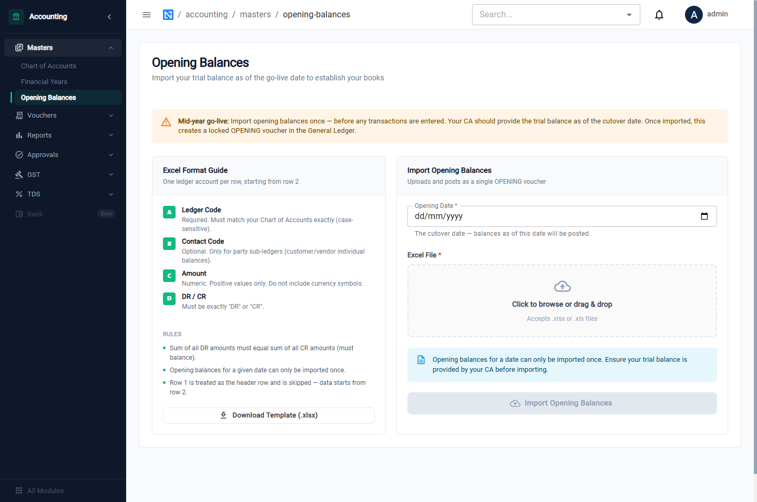Click the Import Opening Balances button
The width and height of the screenshot is (757, 502).
tap(562, 403)
